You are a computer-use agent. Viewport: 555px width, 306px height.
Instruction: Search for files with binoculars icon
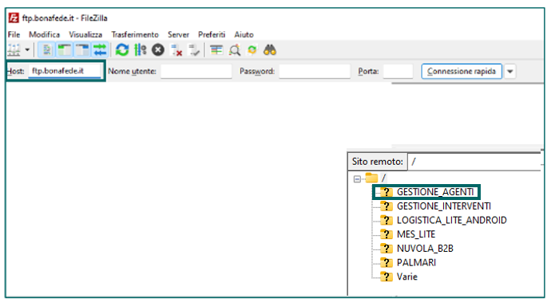(x=270, y=50)
